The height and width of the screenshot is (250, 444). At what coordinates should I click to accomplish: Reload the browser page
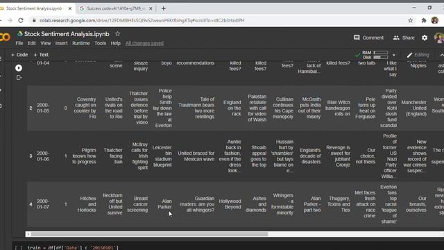(x=21, y=20)
